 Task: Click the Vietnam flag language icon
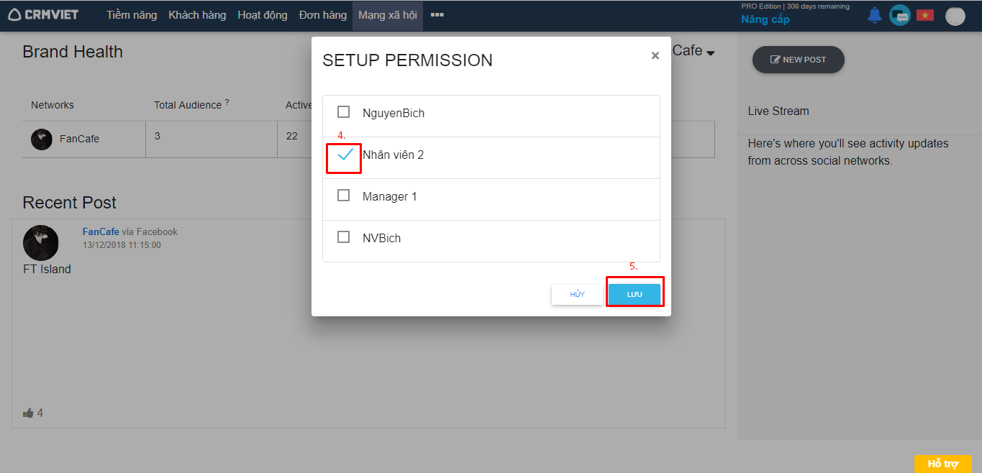(x=924, y=15)
